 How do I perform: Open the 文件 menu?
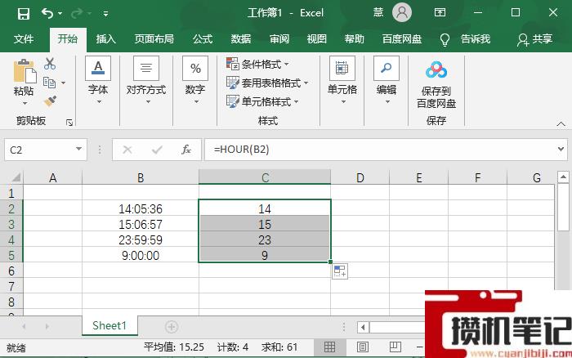24,39
